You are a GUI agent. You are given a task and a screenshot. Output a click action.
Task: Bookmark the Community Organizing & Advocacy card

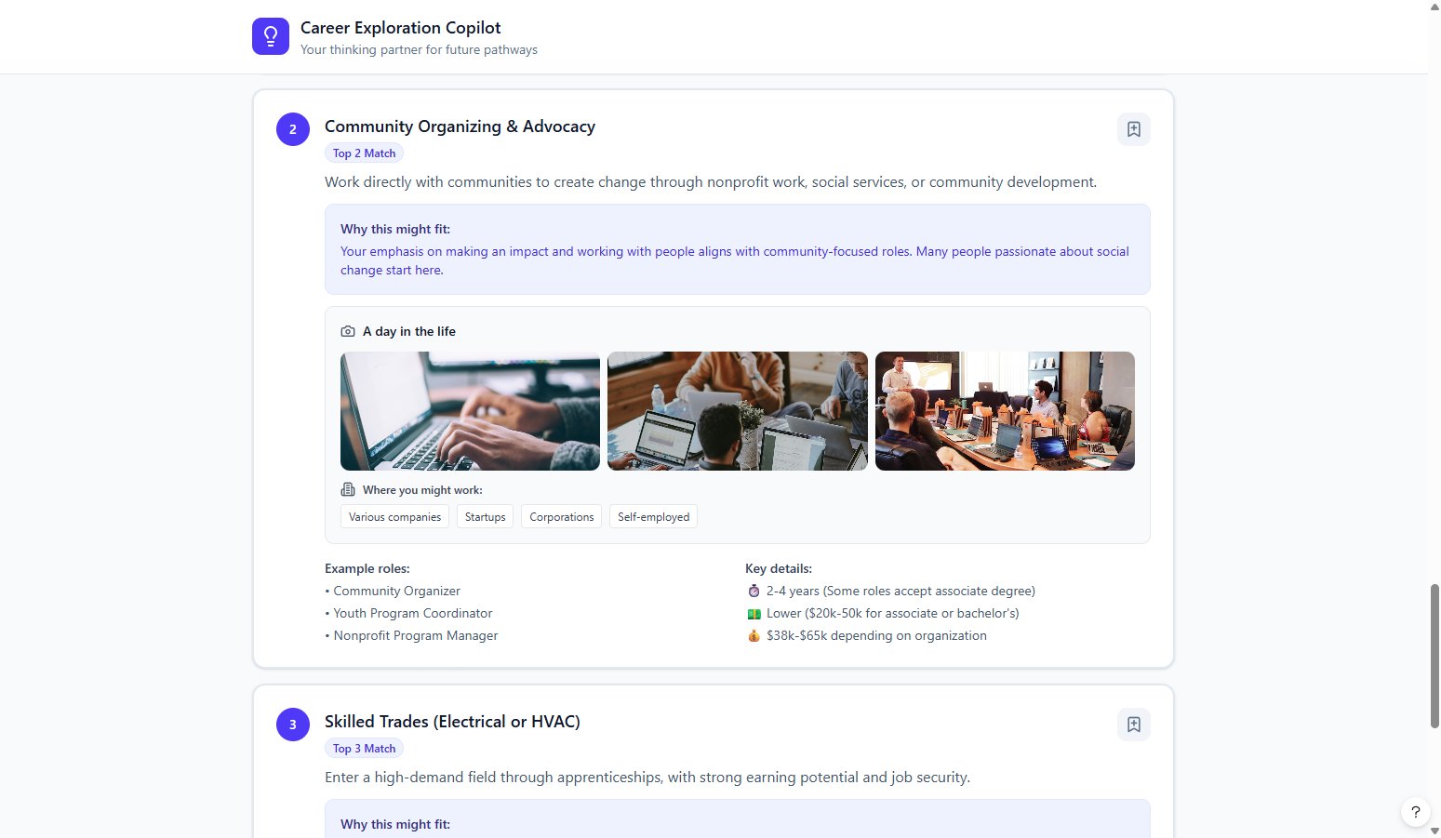pyautogui.click(x=1133, y=129)
